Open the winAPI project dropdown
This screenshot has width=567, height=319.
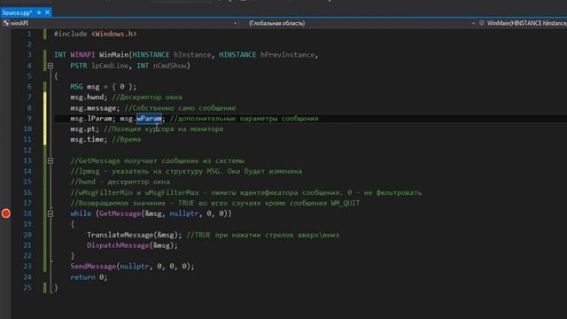pyautogui.click(x=235, y=23)
